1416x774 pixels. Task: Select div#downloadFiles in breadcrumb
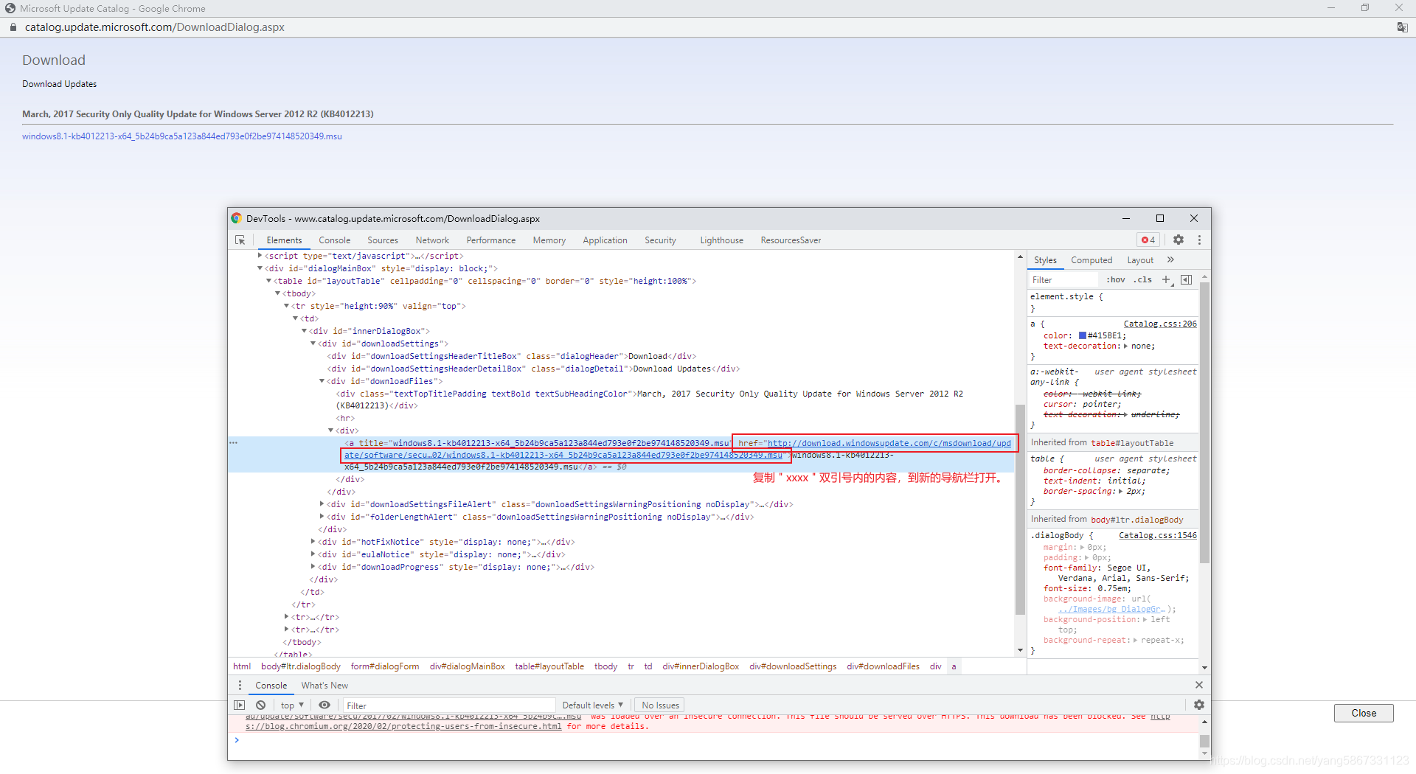883,666
